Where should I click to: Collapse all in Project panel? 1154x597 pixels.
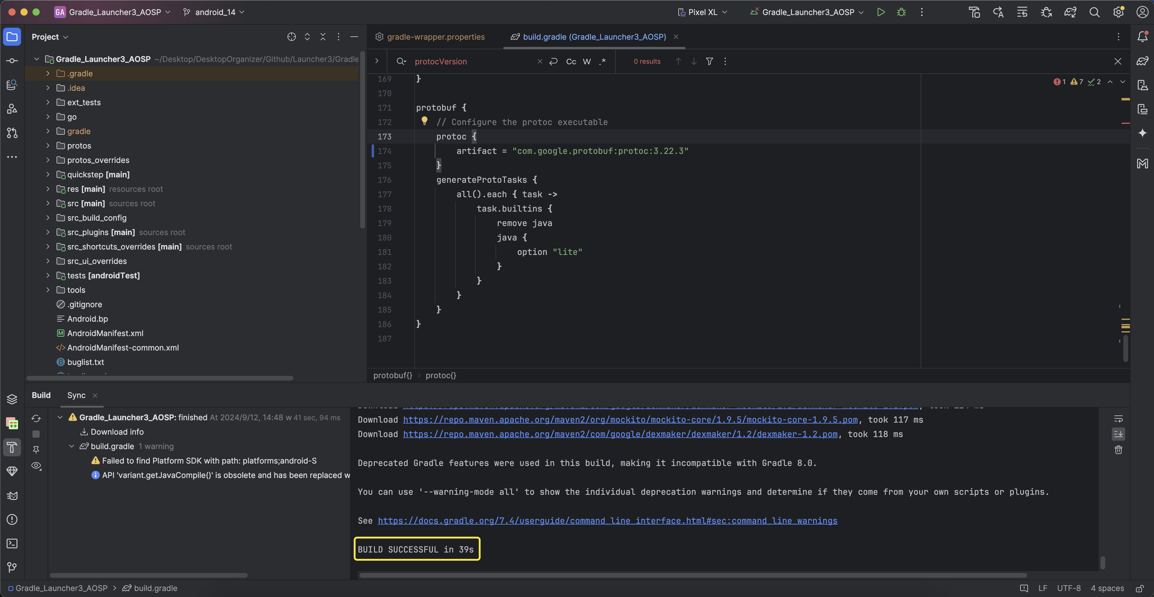point(323,37)
